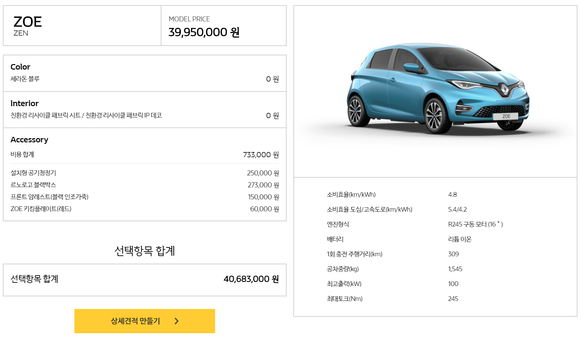The image size is (581, 340).
Task: Click the 리튬 이온 battery value
Action: (460, 239)
